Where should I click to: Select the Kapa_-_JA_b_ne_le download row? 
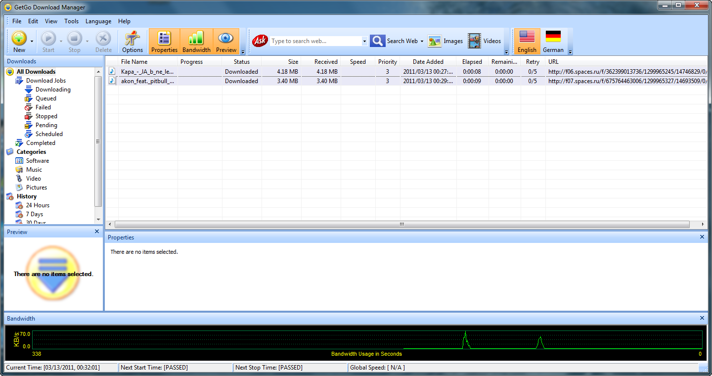(x=407, y=72)
